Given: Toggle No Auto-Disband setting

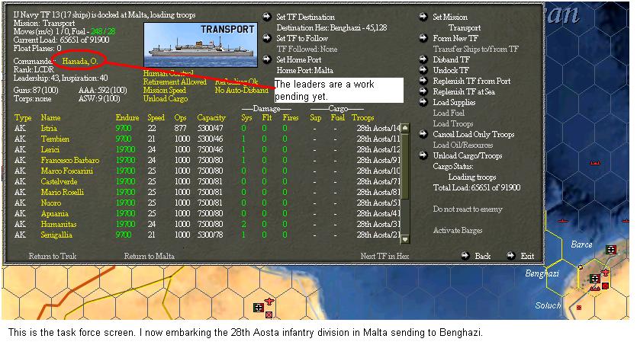Looking at the screenshot, I should pos(241,90).
